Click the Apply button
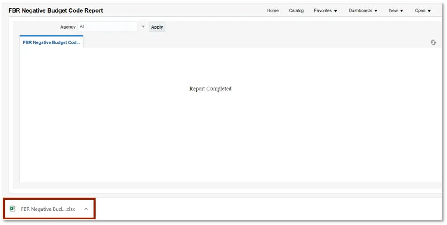The image size is (447, 225). click(157, 27)
